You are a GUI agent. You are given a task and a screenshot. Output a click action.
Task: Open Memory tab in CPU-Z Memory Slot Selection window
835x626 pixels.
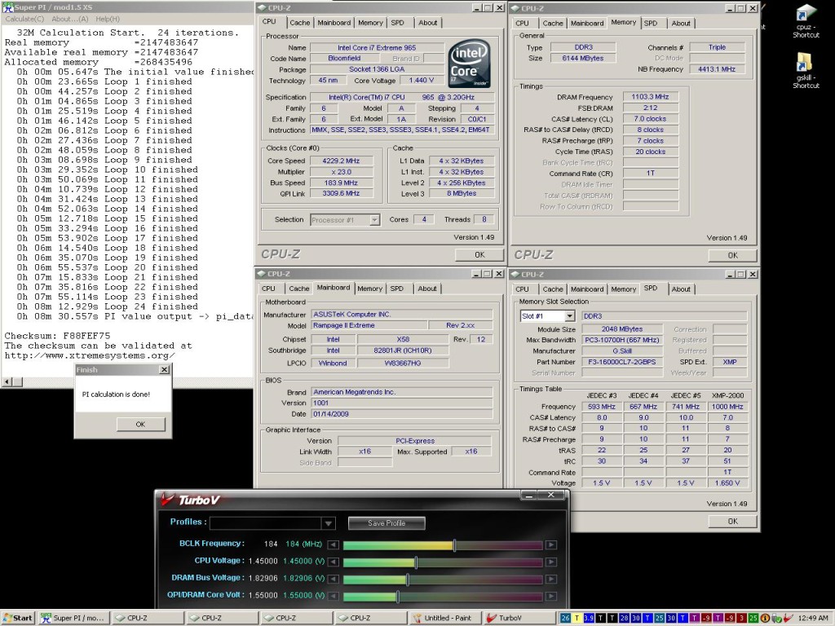click(623, 289)
